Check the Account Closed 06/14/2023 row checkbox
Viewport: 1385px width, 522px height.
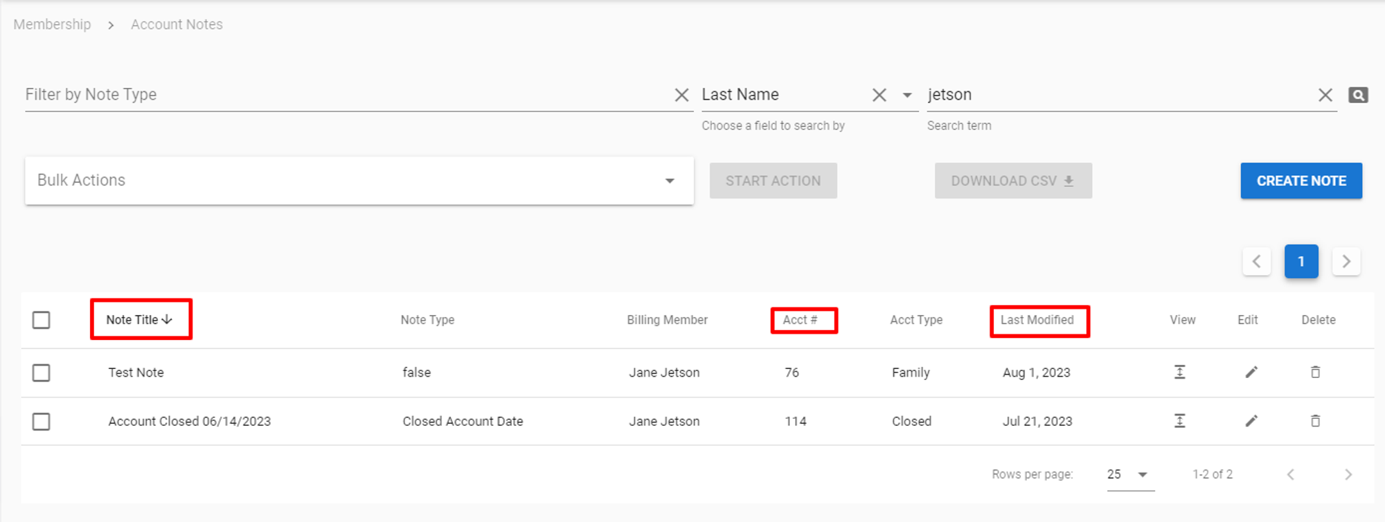click(42, 421)
